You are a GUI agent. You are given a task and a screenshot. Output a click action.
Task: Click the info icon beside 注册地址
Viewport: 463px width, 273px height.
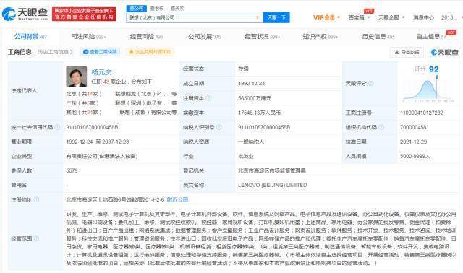pos(36,199)
